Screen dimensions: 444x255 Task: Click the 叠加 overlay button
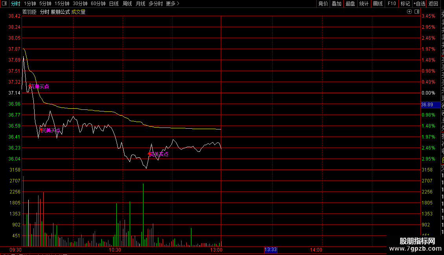coord(337,4)
